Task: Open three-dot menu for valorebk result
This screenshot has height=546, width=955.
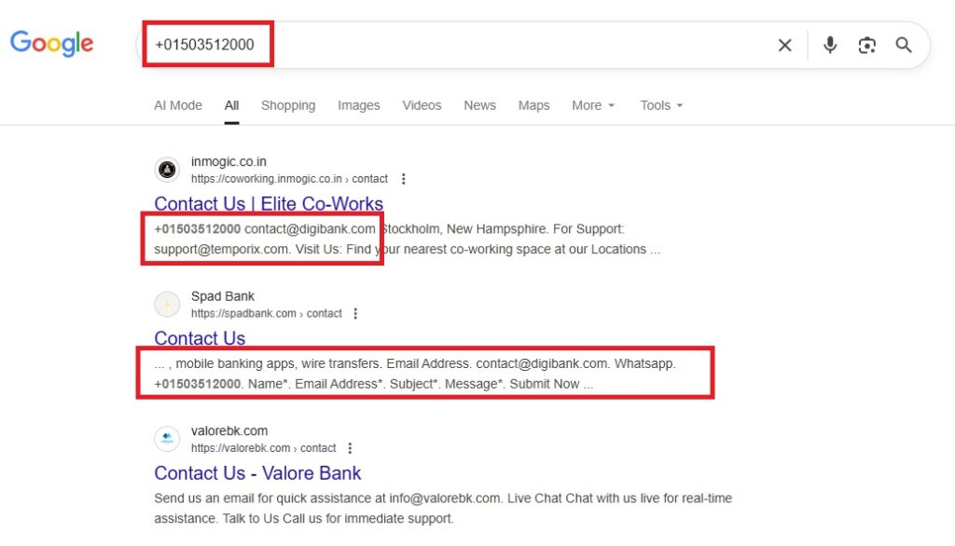Action: point(350,448)
